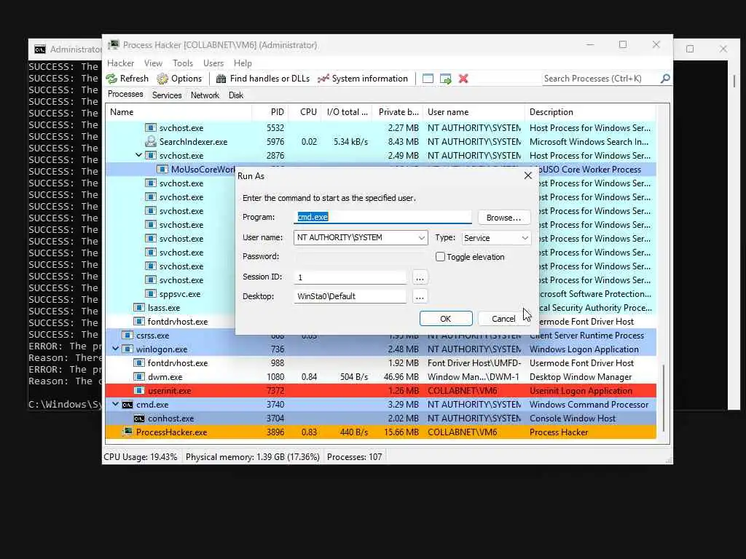Screen dimensions: 746x559
Task: Sort by the User name column header
Action: point(474,112)
